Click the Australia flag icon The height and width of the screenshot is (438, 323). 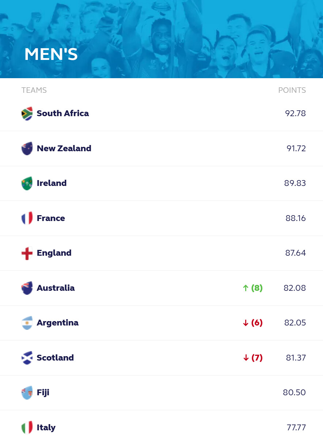27,288
